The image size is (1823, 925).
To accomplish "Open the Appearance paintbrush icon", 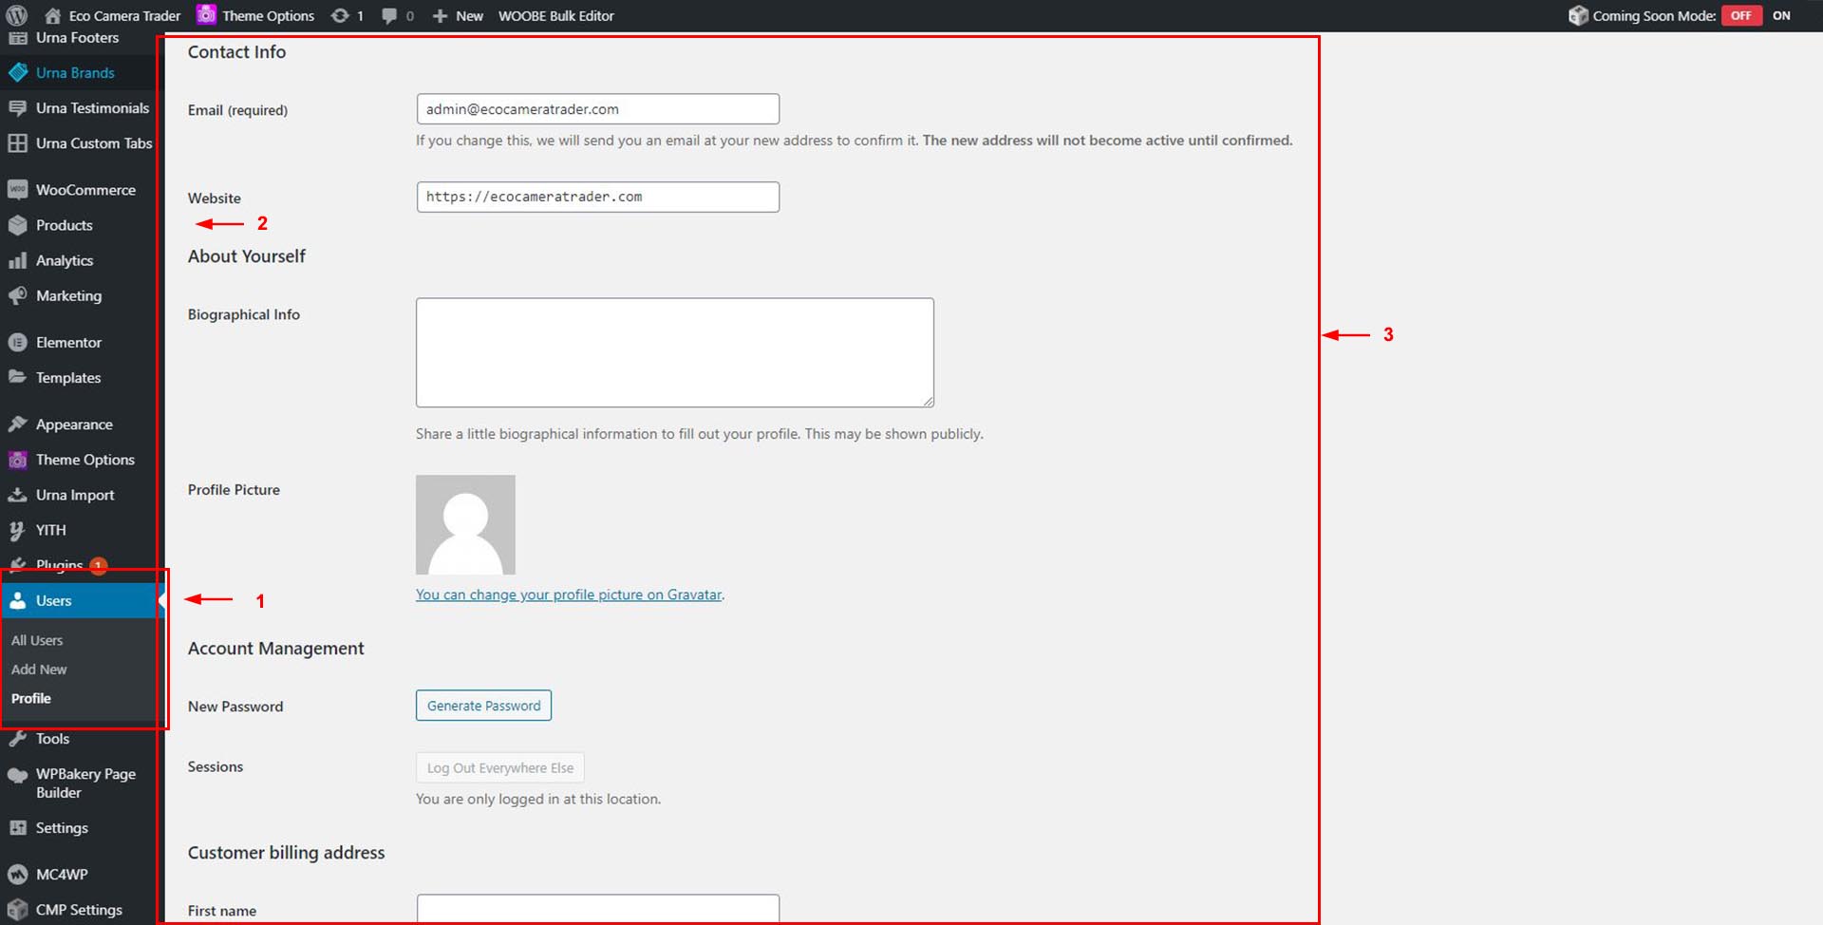I will tap(17, 425).
